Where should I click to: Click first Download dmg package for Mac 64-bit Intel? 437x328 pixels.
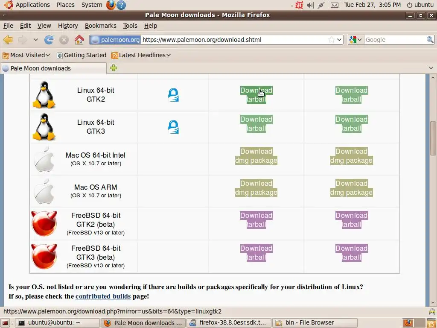pyautogui.click(x=256, y=156)
